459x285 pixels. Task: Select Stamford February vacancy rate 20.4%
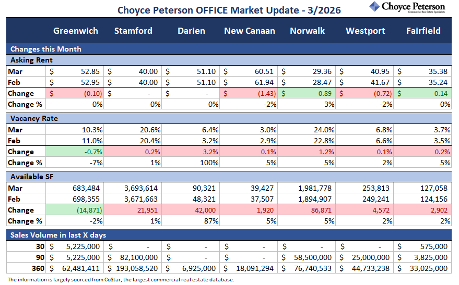pos(133,141)
